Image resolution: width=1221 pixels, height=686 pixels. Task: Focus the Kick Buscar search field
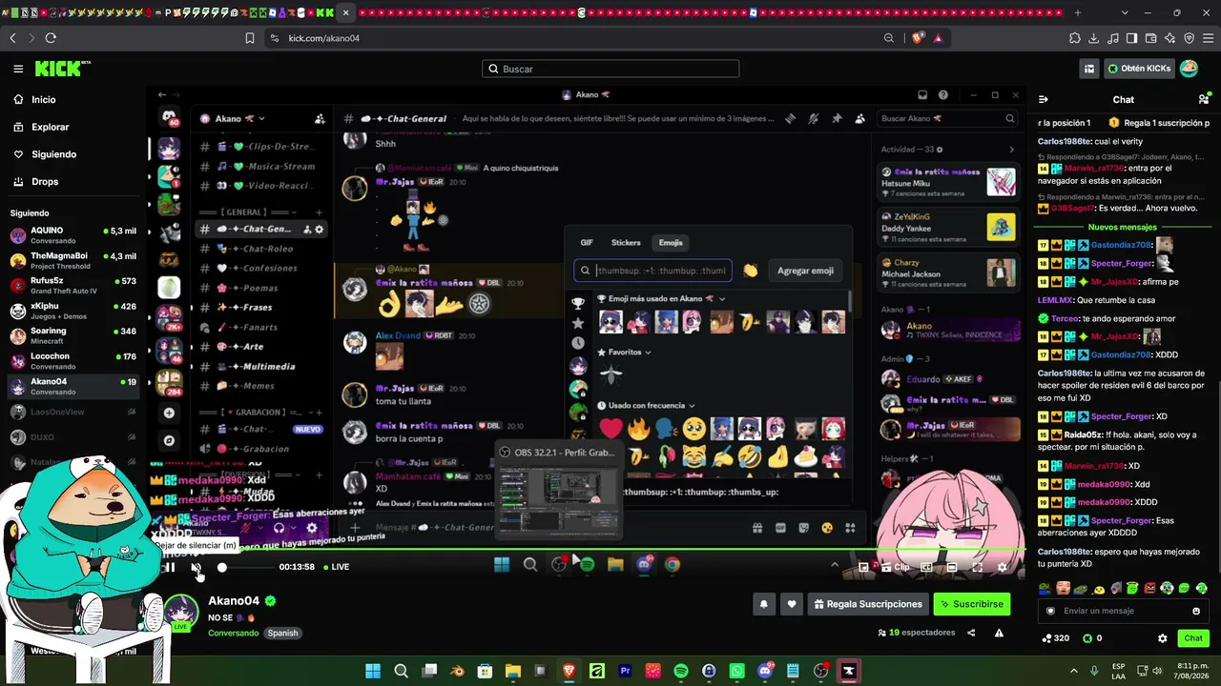tap(610, 69)
